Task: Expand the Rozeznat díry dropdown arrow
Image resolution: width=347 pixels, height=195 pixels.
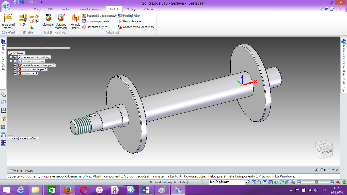Action: click(106, 27)
